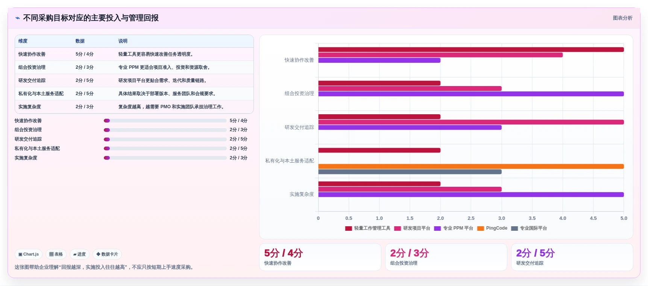
Task: Select the 数据卡片 chip
Action: [107, 254]
